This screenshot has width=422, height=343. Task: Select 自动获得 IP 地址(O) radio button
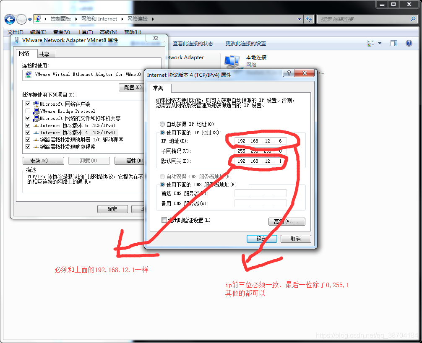pos(162,124)
